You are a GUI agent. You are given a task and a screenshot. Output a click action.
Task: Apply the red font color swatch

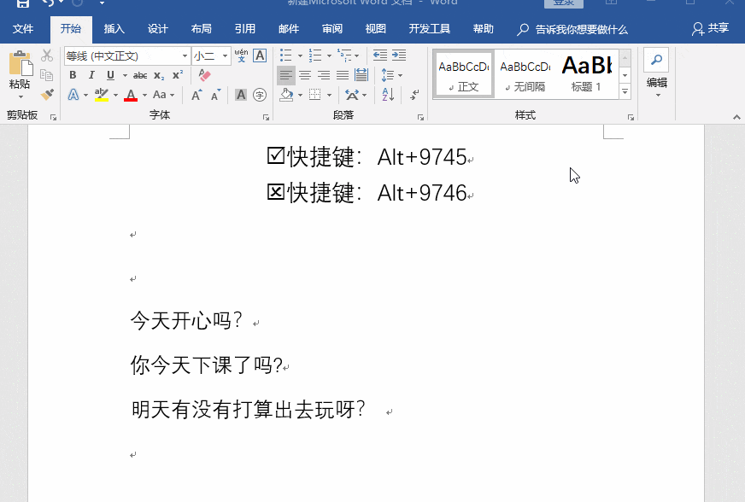(131, 95)
